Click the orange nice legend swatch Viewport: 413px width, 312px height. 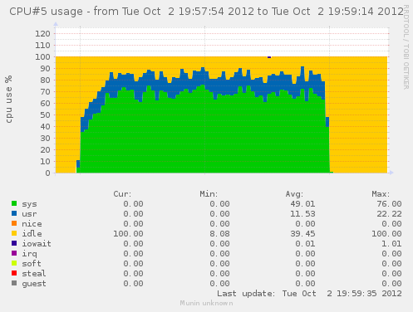14,223
